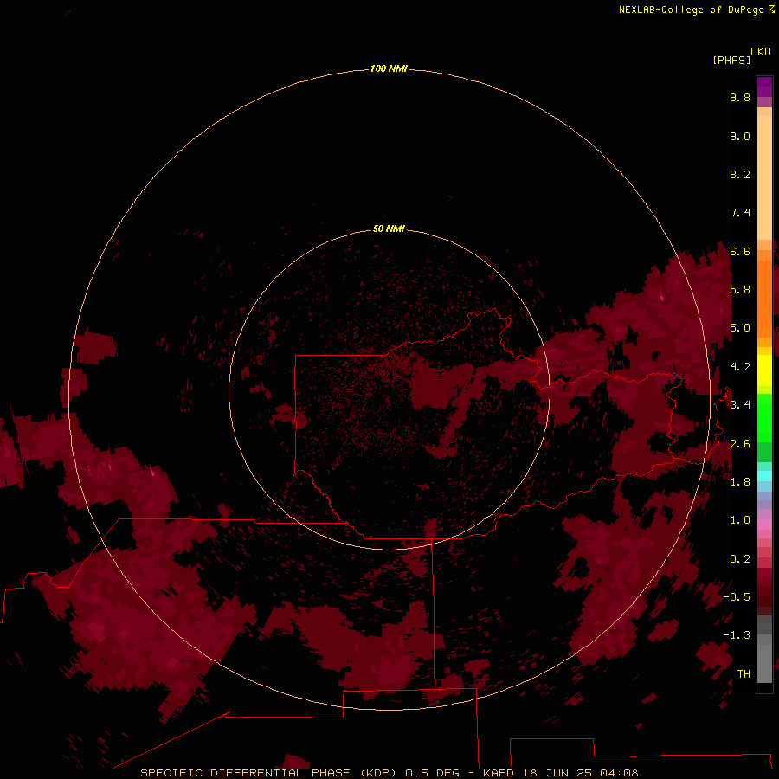Image resolution: width=779 pixels, height=779 pixels.
Task: Click the 0.2 value on the color scale
Action: point(740,559)
